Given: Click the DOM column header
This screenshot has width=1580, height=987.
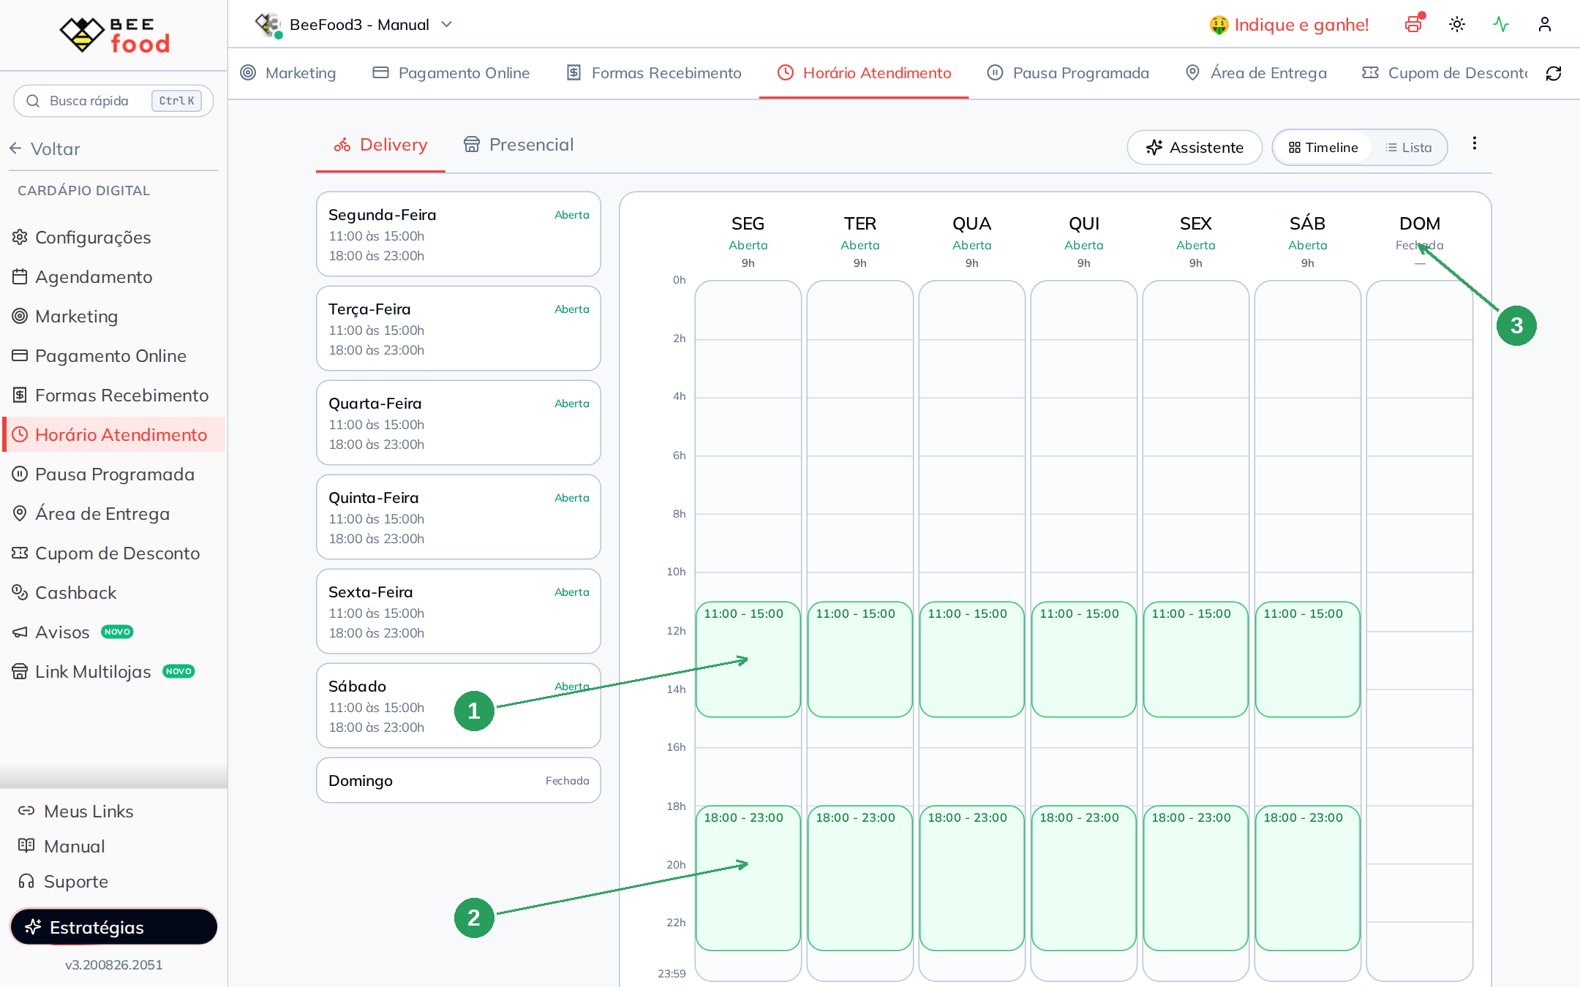Looking at the screenshot, I should click(x=1420, y=242).
